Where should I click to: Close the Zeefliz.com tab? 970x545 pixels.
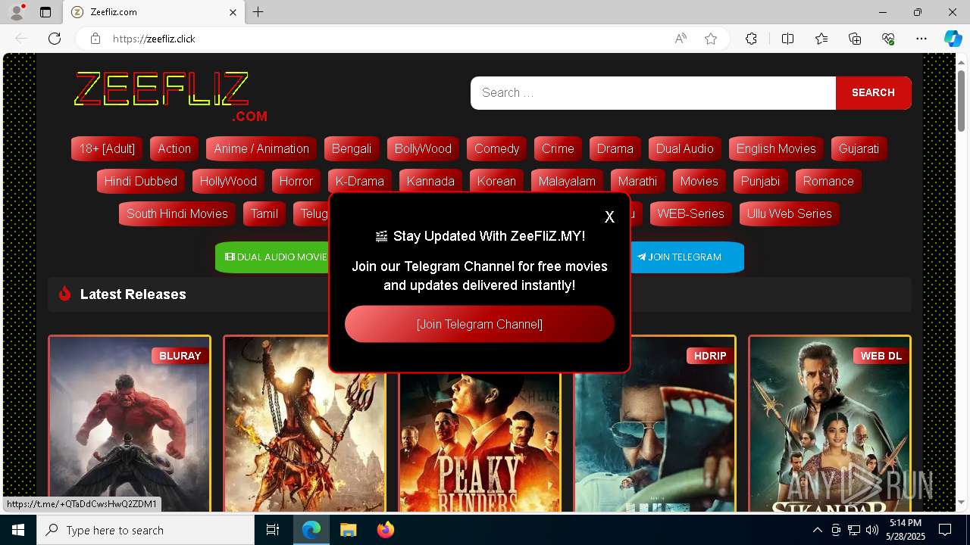pyautogui.click(x=233, y=12)
